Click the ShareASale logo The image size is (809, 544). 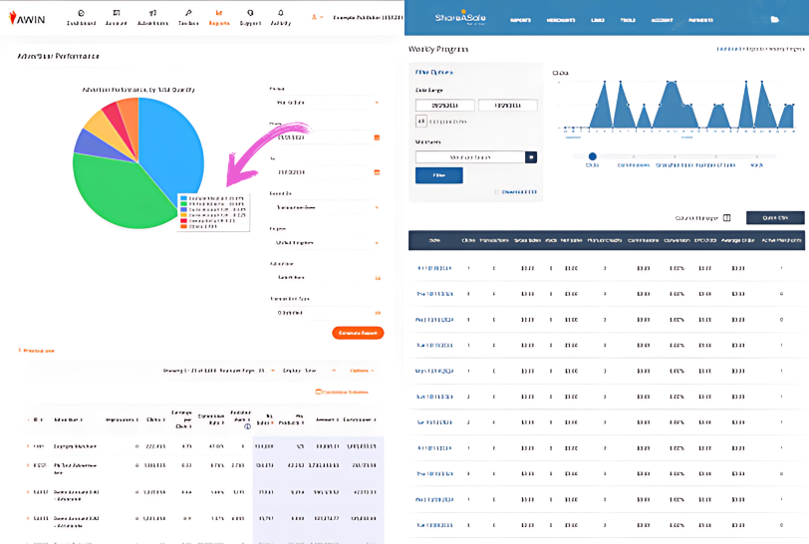pyautogui.click(x=460, y=18)
